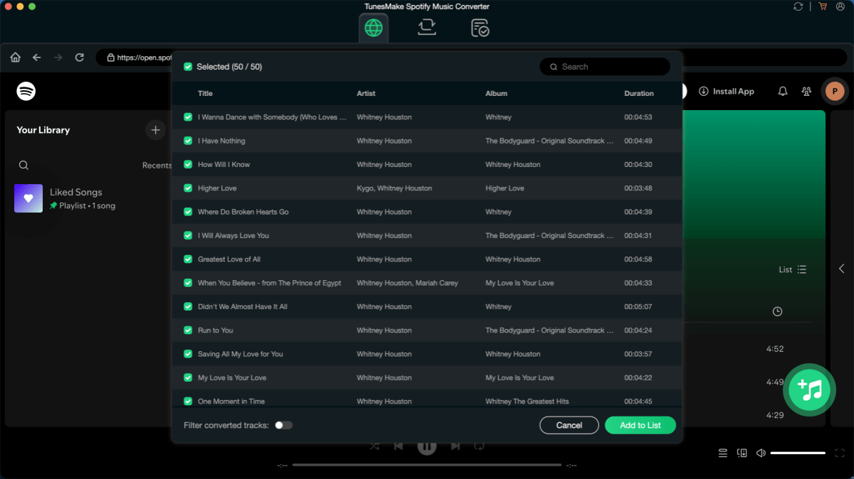Image resolution: width=854 pixels, height=479 pixels.
Task: Click the library search magnifier icon
Action: (23, 165)
